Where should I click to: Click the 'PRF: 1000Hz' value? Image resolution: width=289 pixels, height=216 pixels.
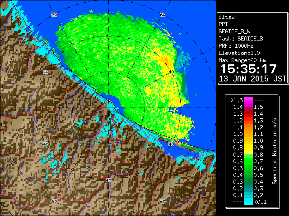click(236, 46)
